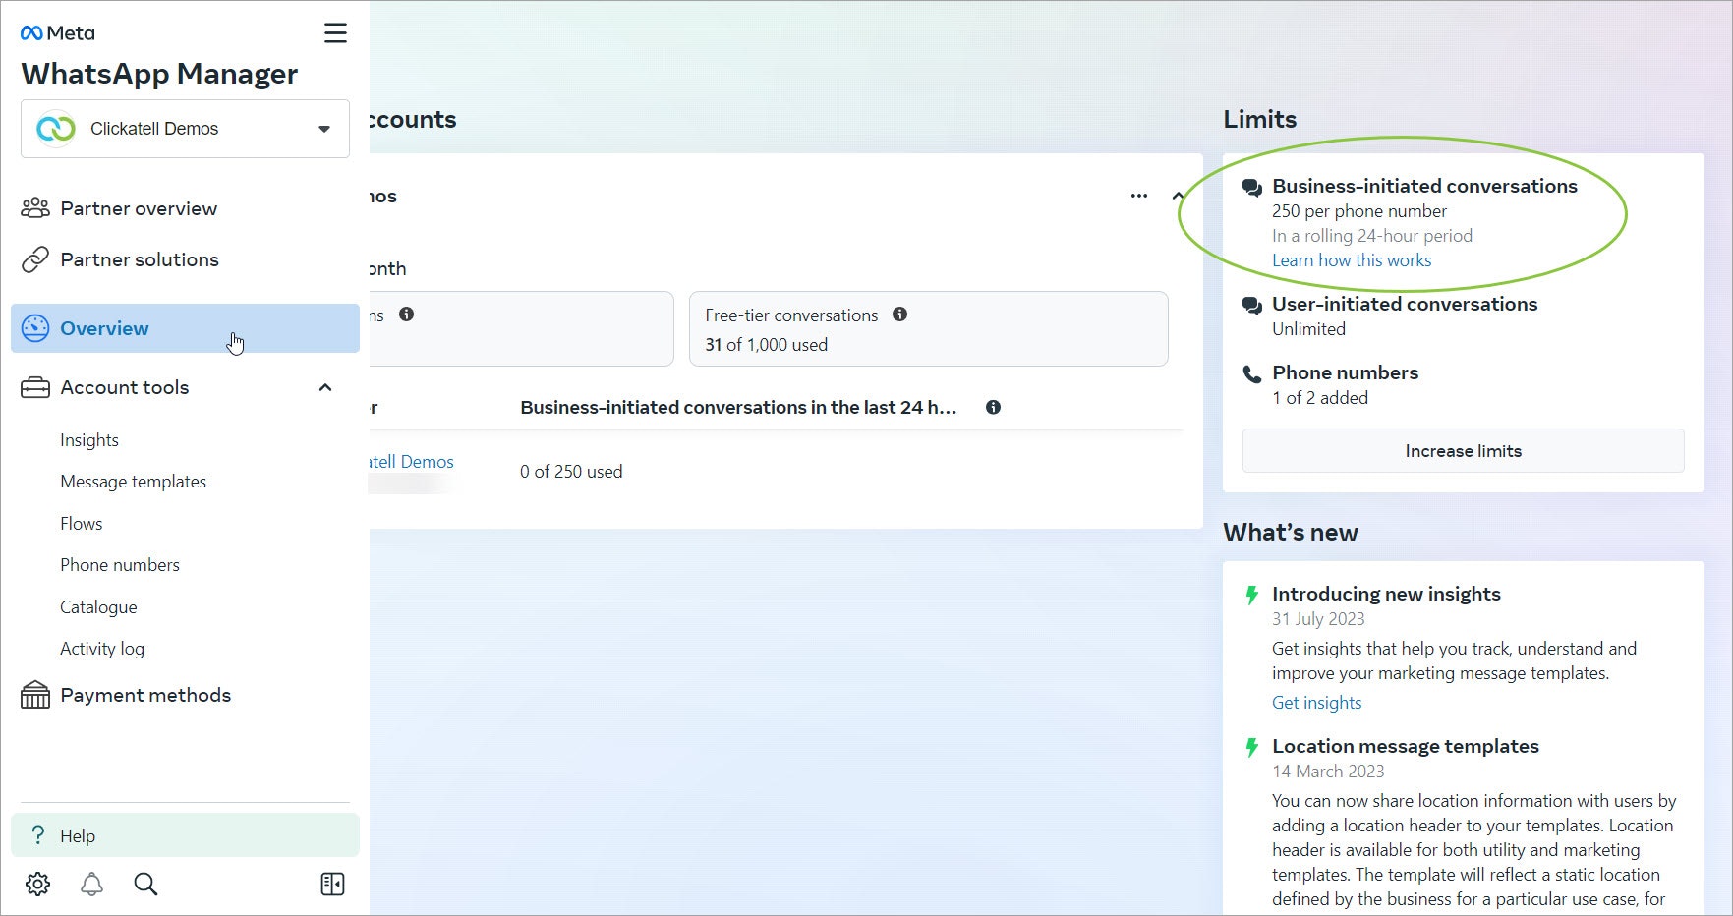Go to Partner overview
The image size is (1733, 916).
[139, 208]
